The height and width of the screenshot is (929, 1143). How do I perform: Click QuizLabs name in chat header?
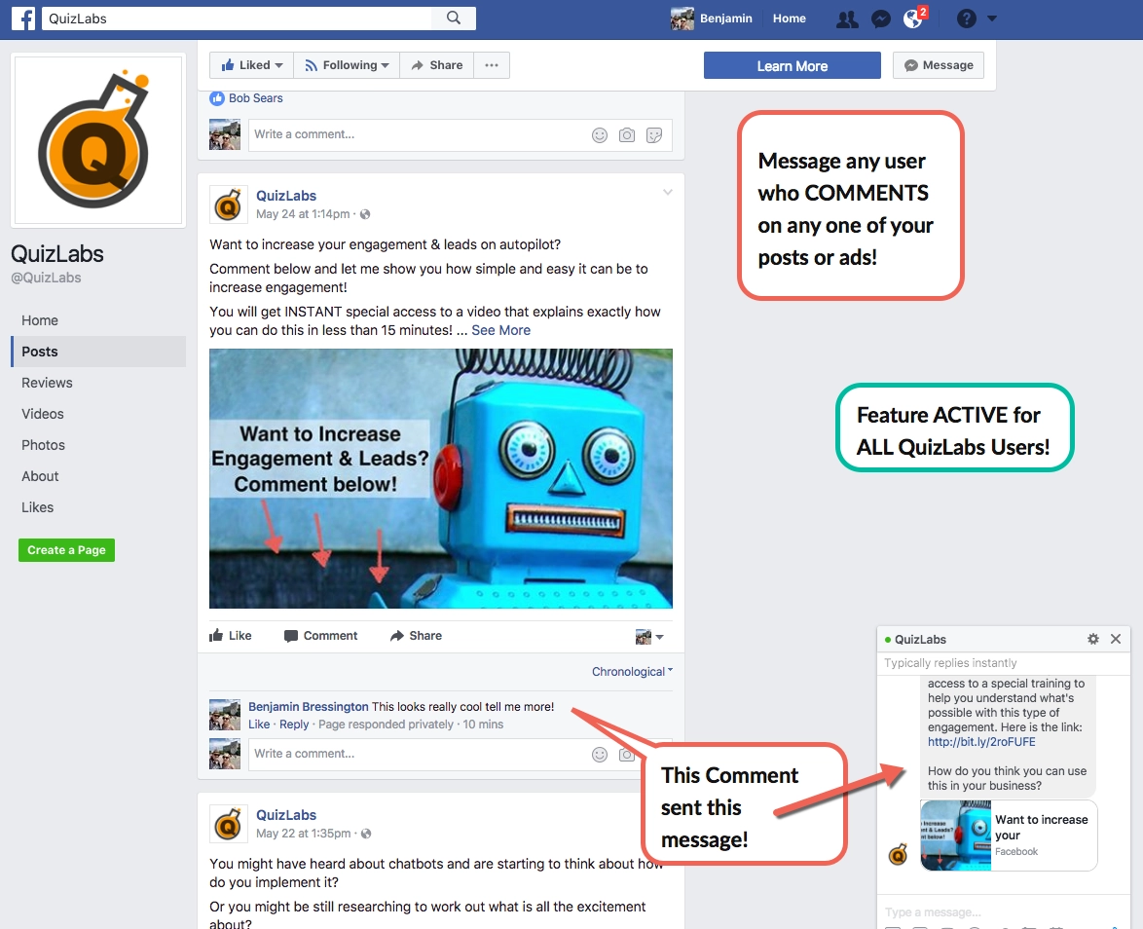pyautogui.click(x=920, y=640)
